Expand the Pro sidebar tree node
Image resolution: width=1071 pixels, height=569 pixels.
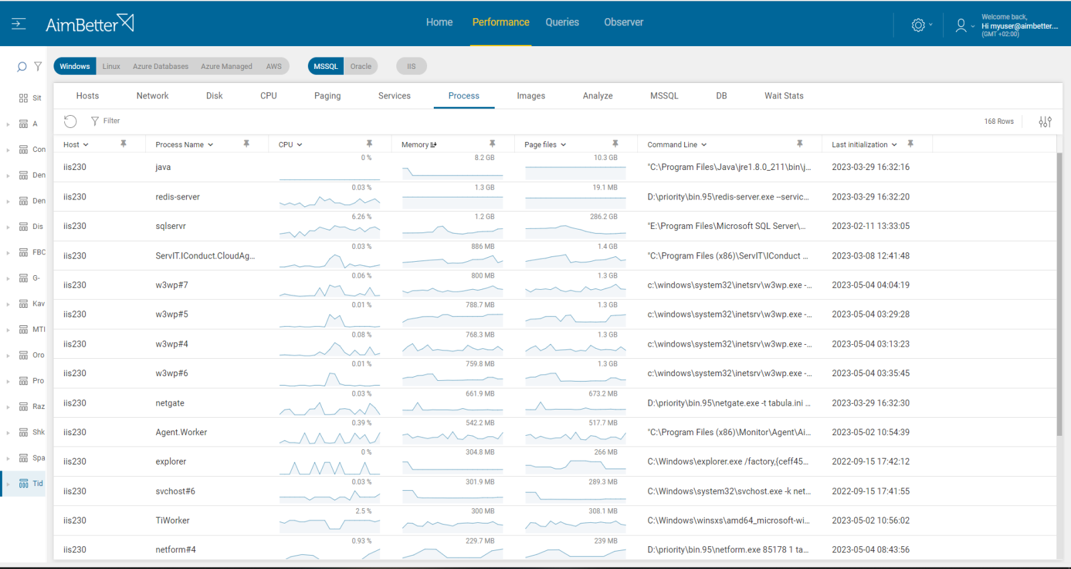point(8,382)
